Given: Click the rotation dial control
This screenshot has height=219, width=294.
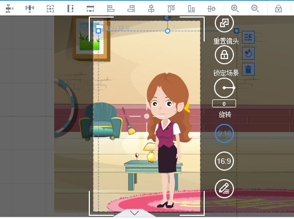Looking at the screenshot, I should 224,88.
